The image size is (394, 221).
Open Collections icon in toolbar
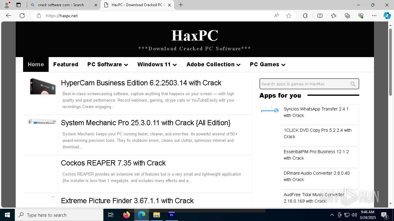(x=347, y=16)
